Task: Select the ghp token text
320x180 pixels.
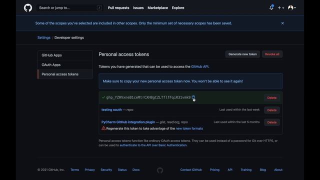Action: 148,97
